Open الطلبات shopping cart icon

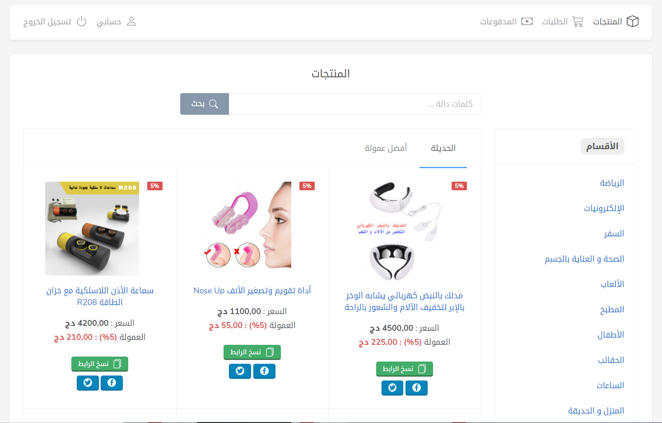click(x=578, y=21)
